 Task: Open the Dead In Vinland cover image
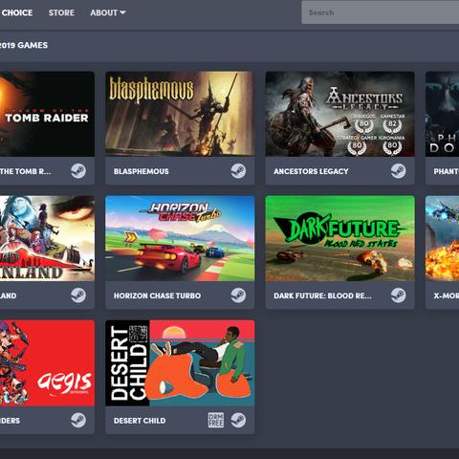[47, 238]
